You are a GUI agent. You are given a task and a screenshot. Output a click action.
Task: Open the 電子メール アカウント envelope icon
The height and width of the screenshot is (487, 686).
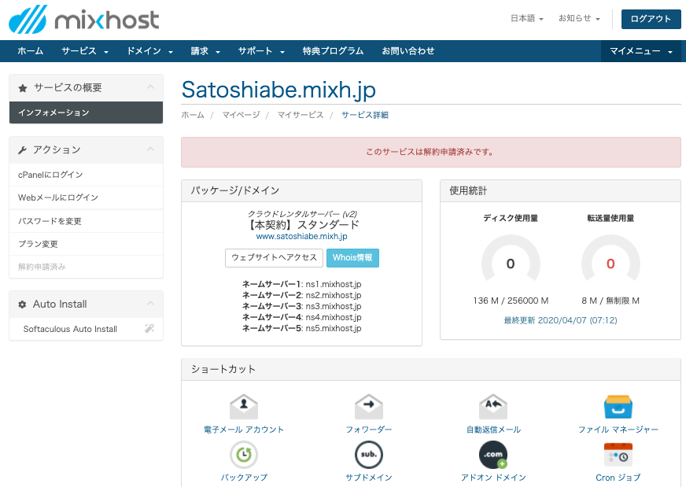[x=244, y=407]
